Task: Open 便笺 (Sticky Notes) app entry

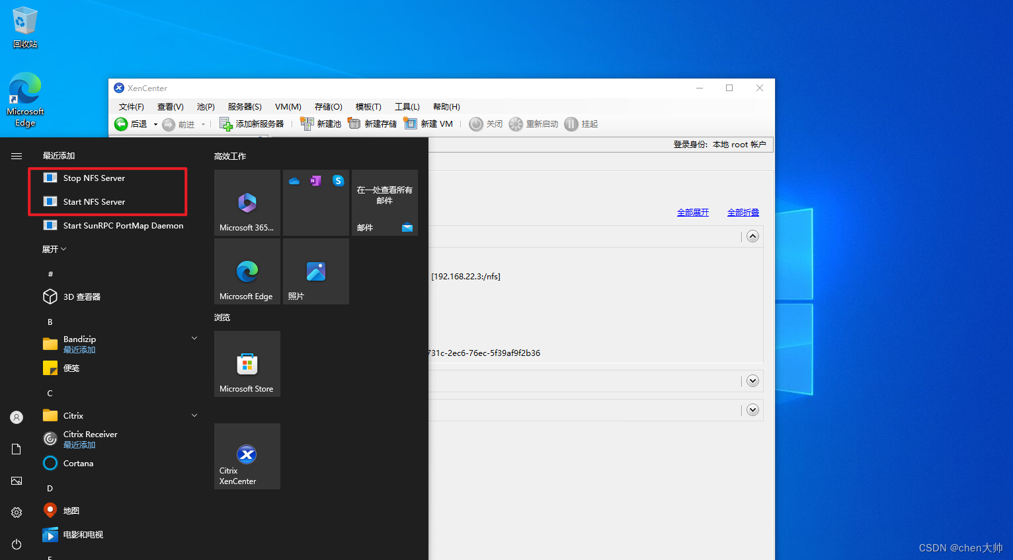Action: tap(119, 368)
